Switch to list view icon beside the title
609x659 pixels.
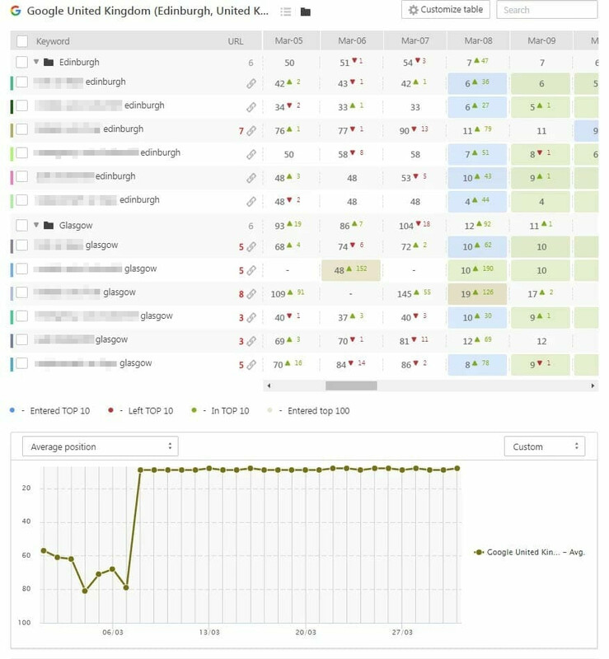286,12
